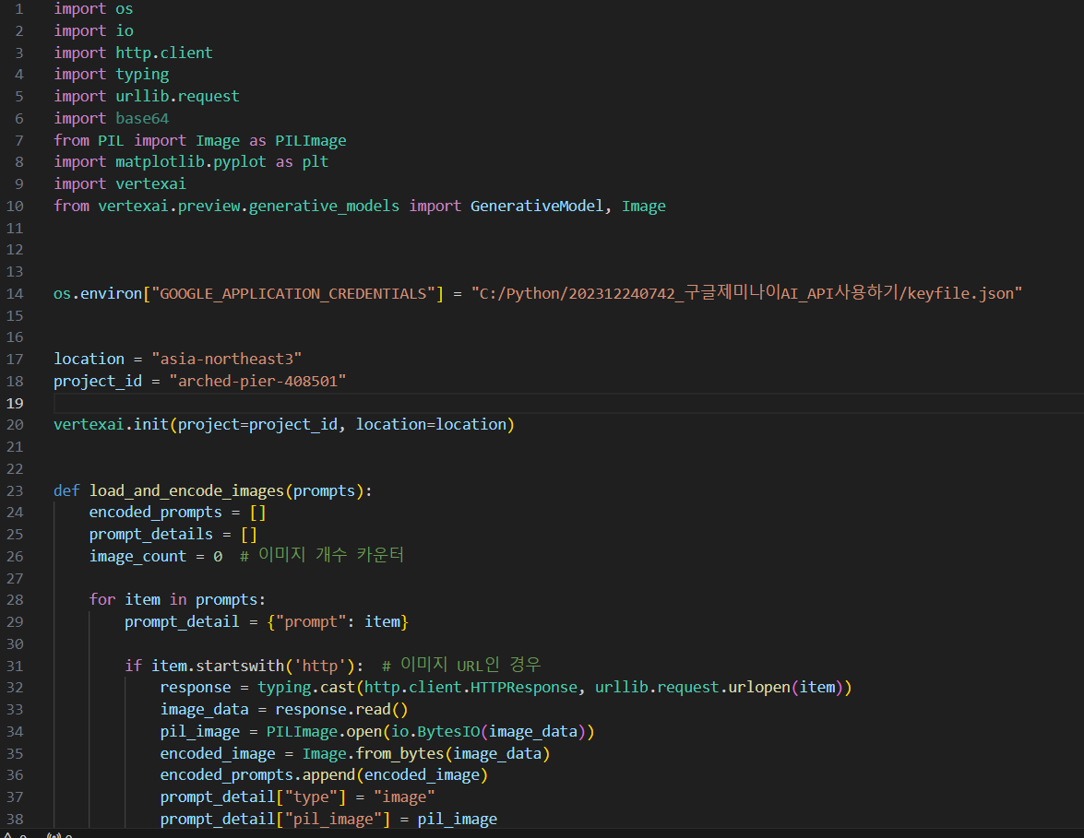Click 'PILImage' alias on line 7
Screen dimensions: 1084x838
(x=310, y=141)
